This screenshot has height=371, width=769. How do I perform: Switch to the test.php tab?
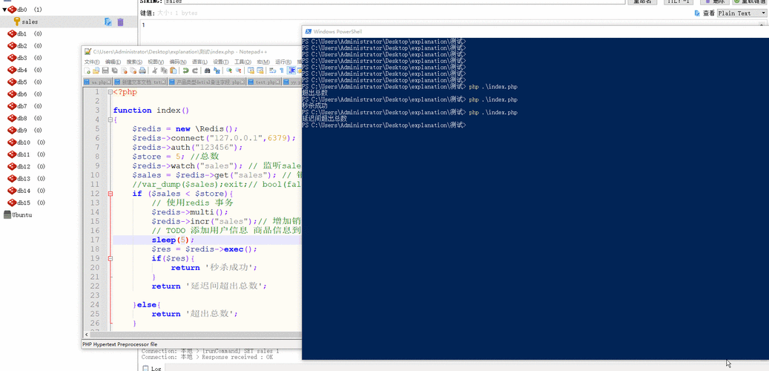(264, 82)
